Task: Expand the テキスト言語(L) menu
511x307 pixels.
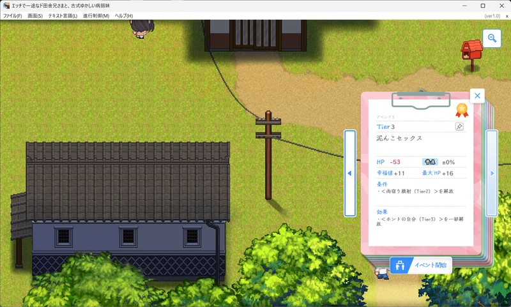Action: [63, 15]
